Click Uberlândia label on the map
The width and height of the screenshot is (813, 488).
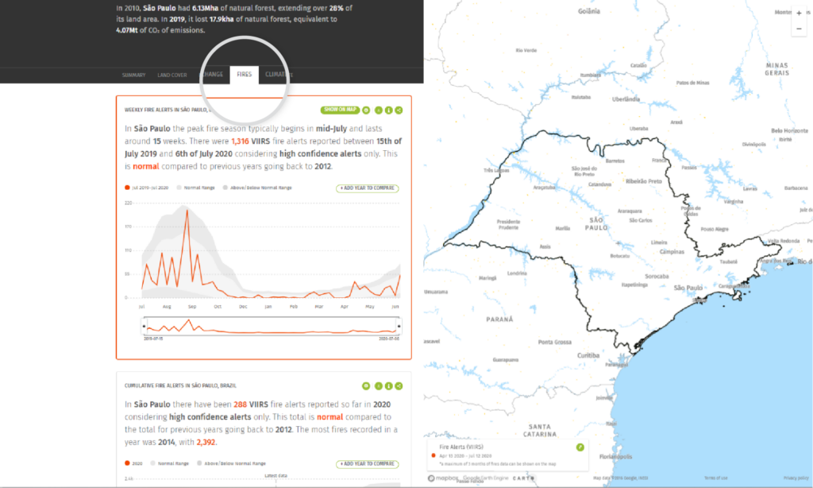[x=626, y=99]
